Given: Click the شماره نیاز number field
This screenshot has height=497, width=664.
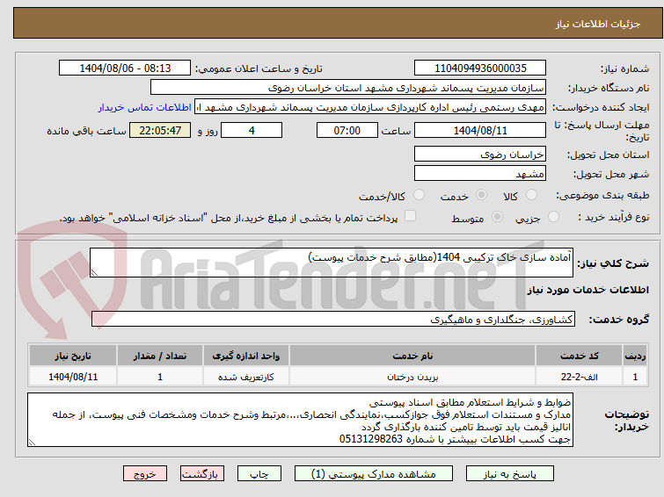Looking at the screenshot, I should (x=480, y=68).
